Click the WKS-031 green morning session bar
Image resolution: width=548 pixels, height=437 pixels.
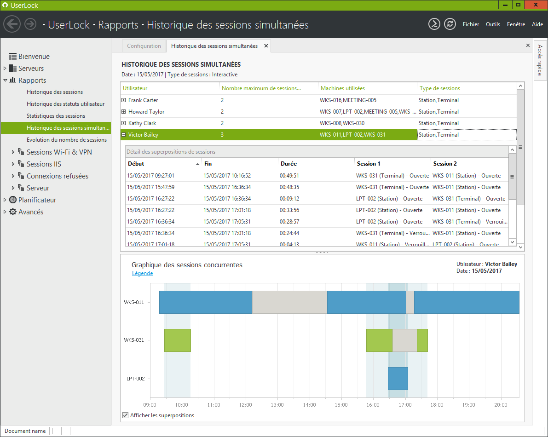pos(178,340)
